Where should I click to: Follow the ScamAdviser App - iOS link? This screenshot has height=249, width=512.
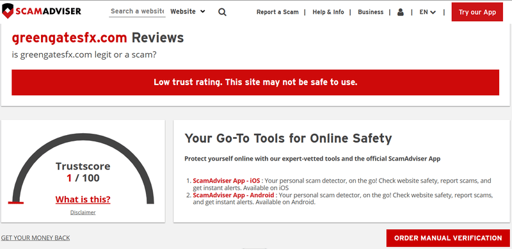pos(227,181)
